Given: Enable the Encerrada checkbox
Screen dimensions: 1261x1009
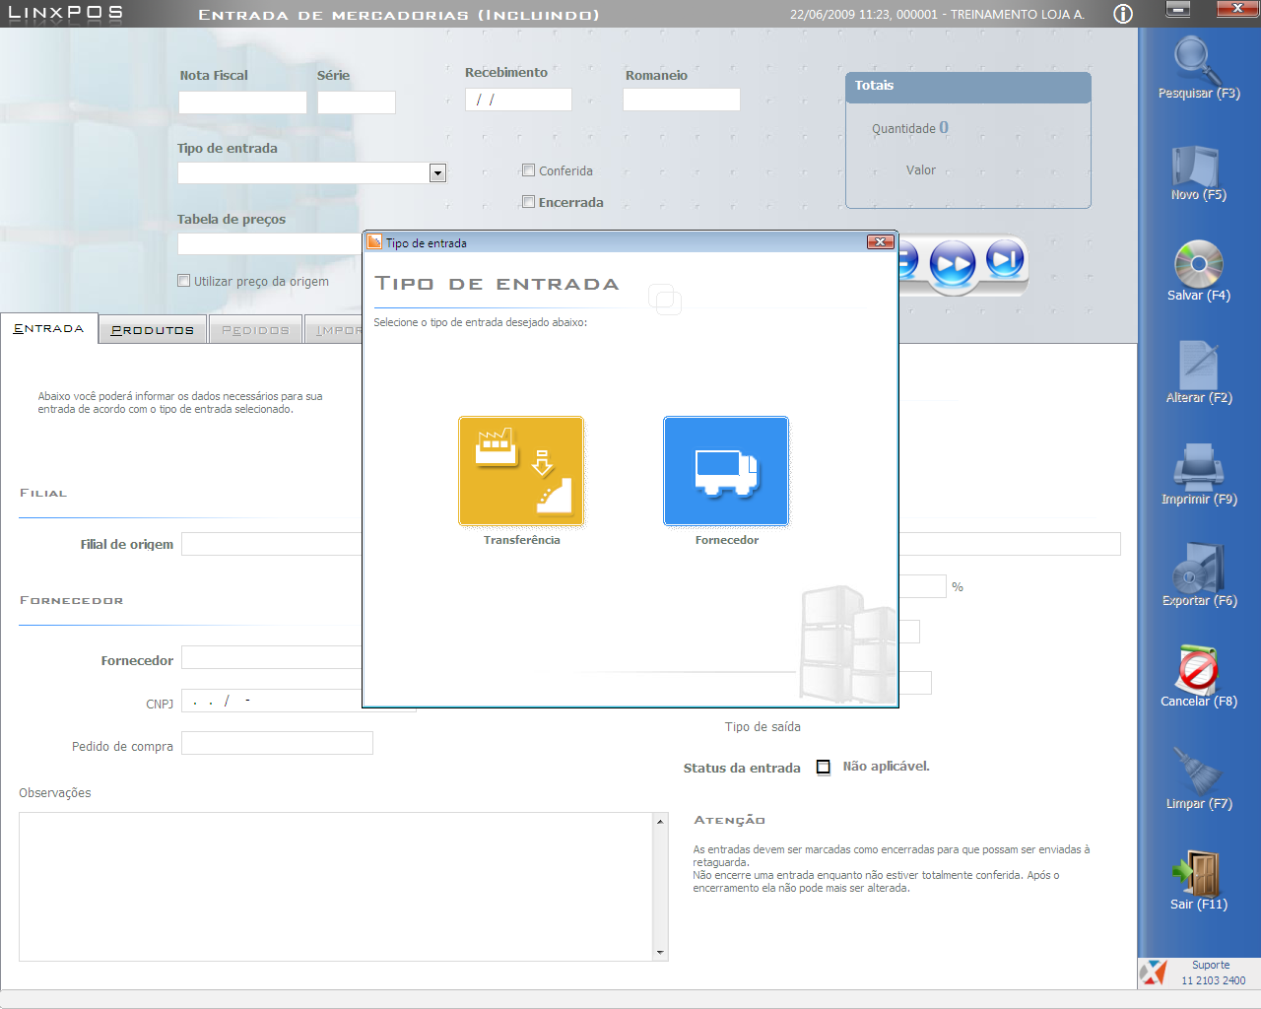Looking at the screenshot, I should [x=528, y=202].
